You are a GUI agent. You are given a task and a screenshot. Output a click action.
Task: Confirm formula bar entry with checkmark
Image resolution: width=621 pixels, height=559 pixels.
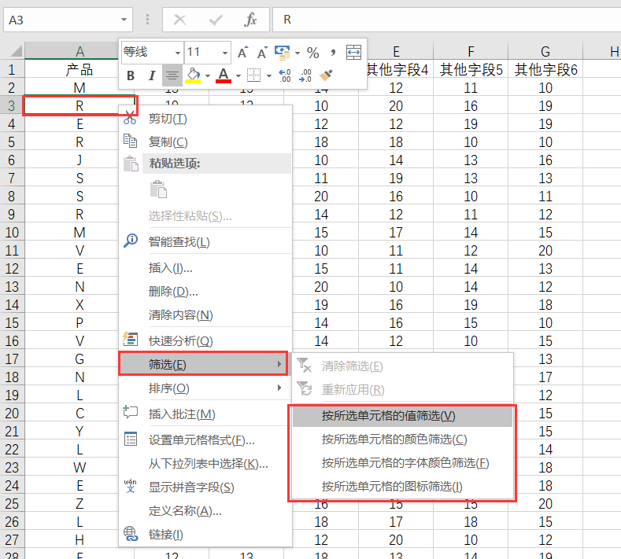click(x=216, y=20)
